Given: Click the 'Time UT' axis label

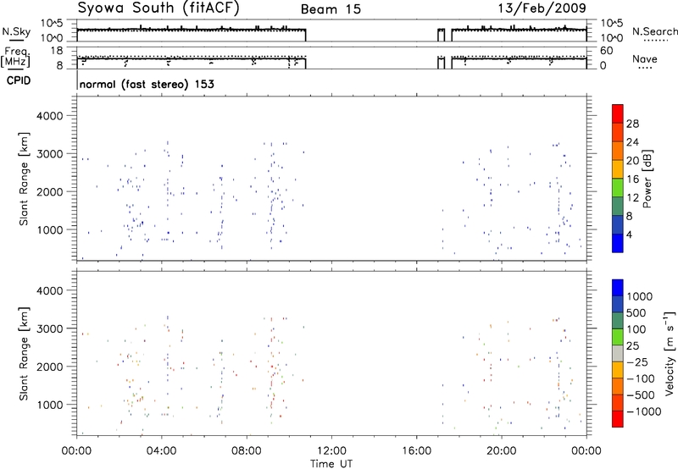Looking at the screenshot, I should tap(331, 464).
